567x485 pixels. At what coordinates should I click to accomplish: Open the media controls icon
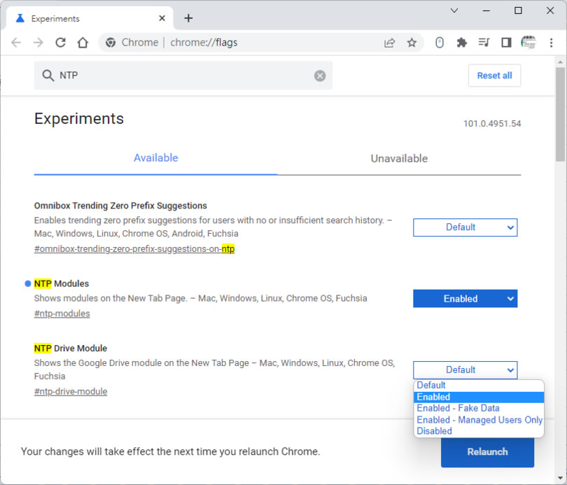tap(484, 43)
